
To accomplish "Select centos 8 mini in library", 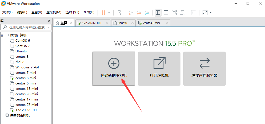I will coord(26,78).
